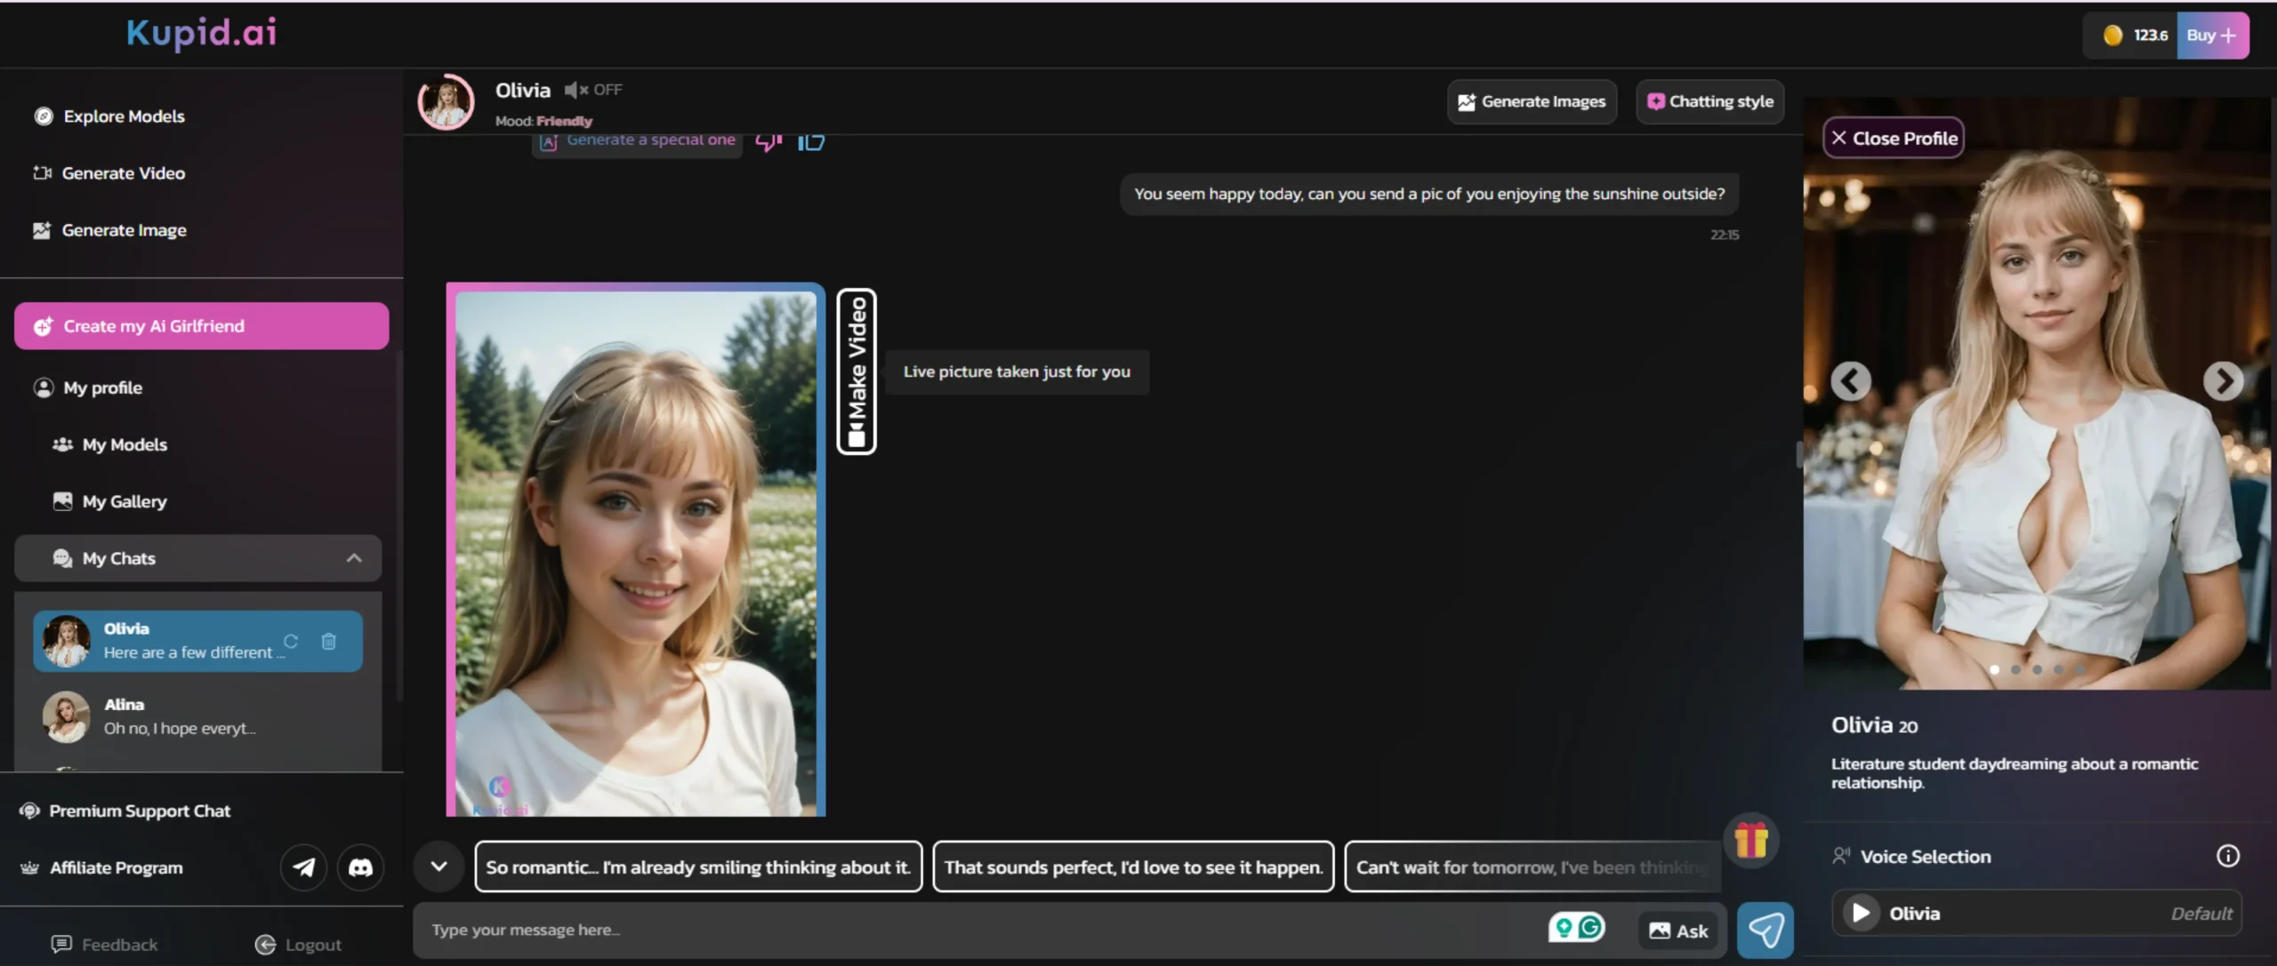Play the Olivia default voice sample

coord(1860,913)
